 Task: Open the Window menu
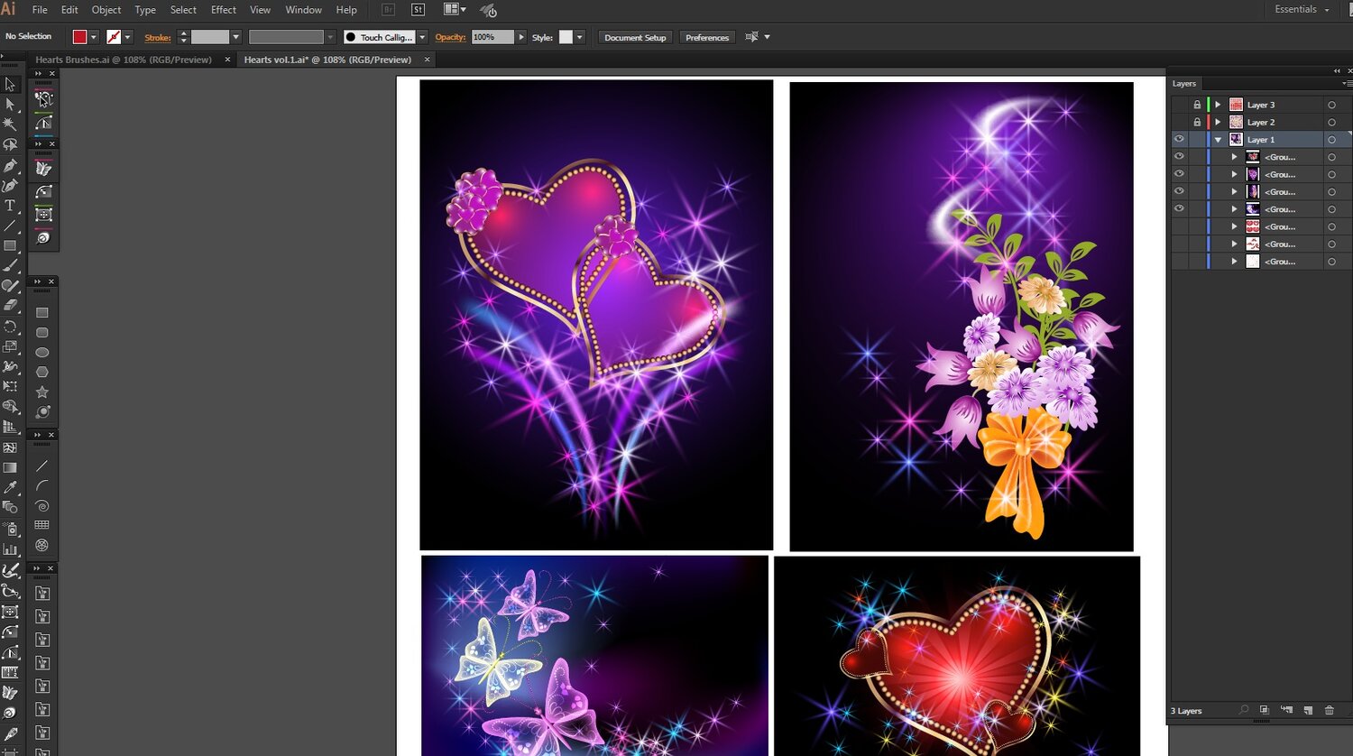(x=304, y=10)
